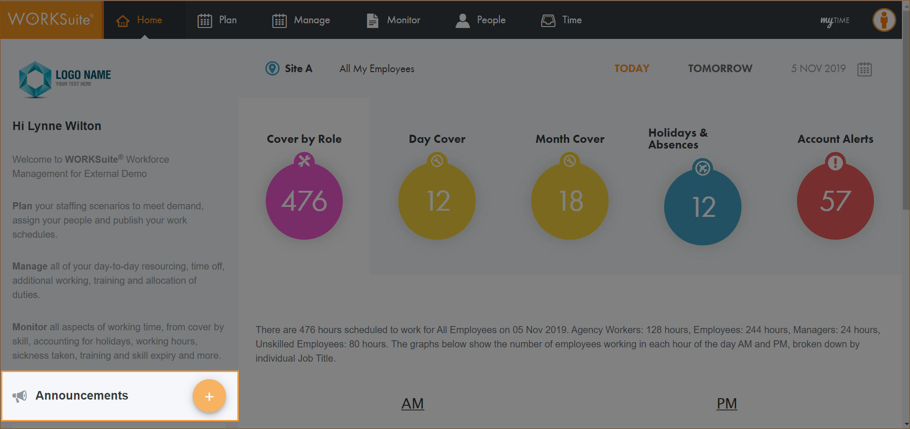Open the Home menu

pyautogui.click(x=140, y=20)
